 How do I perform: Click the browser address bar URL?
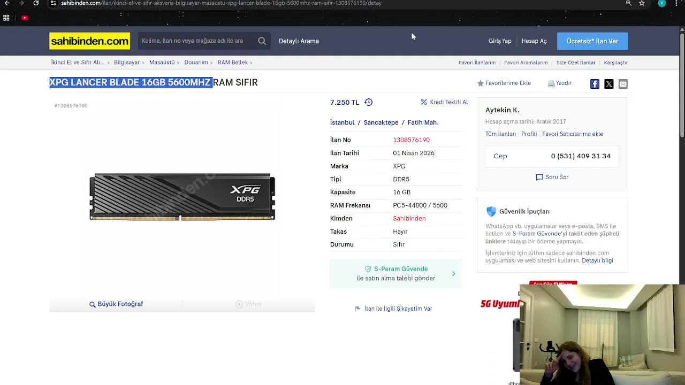(221, 3)
